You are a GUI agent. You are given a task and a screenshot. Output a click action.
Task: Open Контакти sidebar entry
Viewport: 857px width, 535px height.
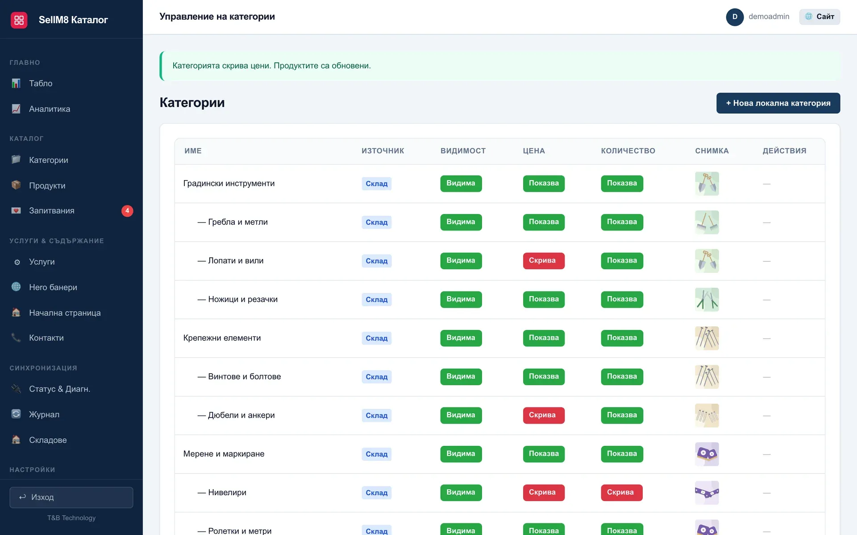71,338
